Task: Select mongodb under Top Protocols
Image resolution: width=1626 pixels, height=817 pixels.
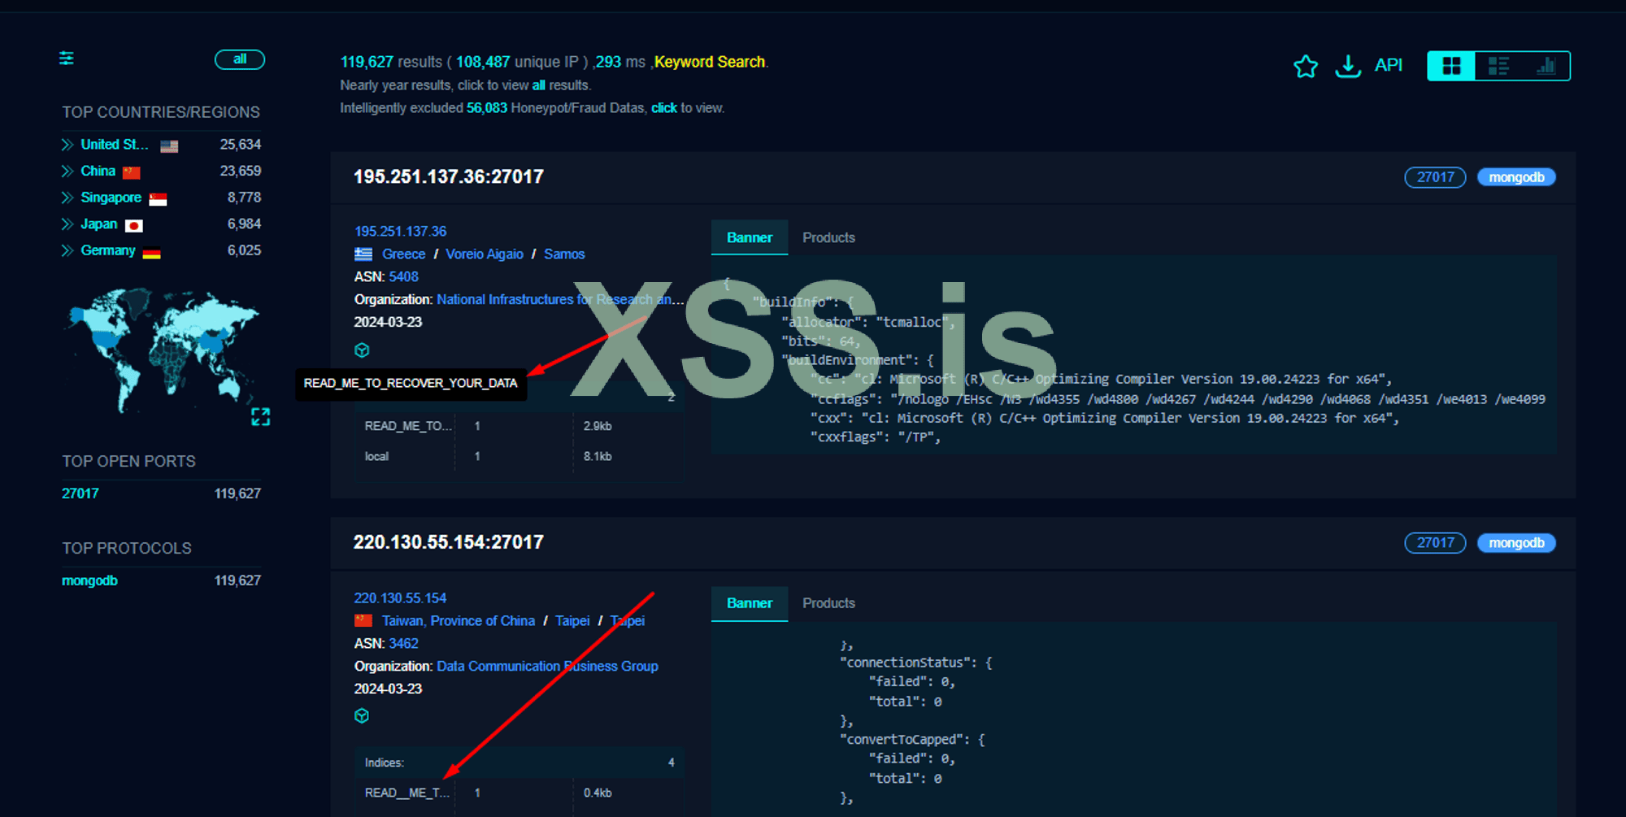Action: 89,580
